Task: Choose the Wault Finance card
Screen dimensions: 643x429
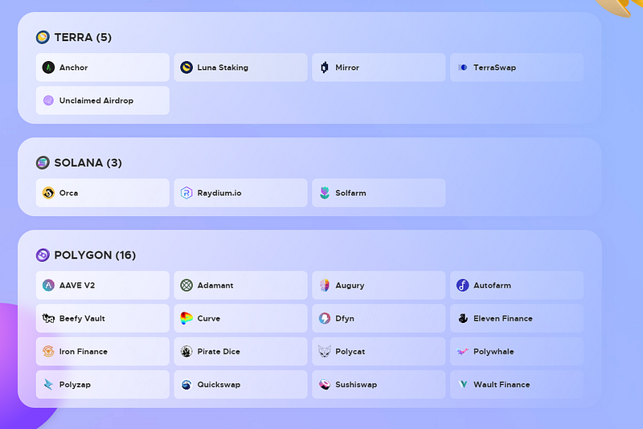Action: (517, 384)
